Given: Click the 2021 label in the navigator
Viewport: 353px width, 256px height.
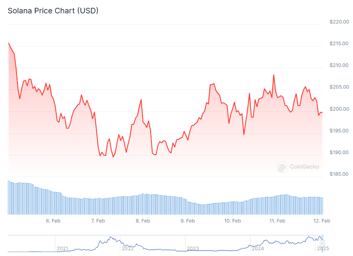Looking at the screenshot, I should [63, 249].
